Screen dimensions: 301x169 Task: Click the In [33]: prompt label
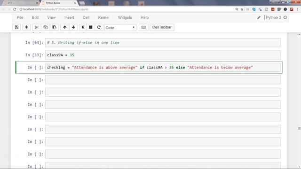point(34,55)
